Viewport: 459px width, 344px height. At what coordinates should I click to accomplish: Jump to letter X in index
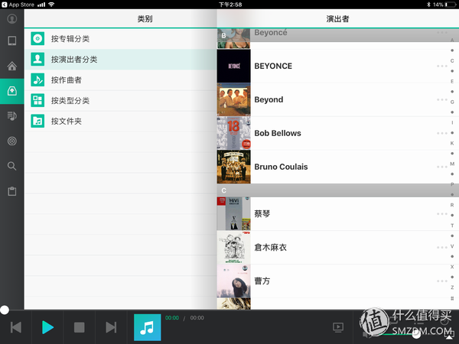pyautogui.click(x=452, y=267)
